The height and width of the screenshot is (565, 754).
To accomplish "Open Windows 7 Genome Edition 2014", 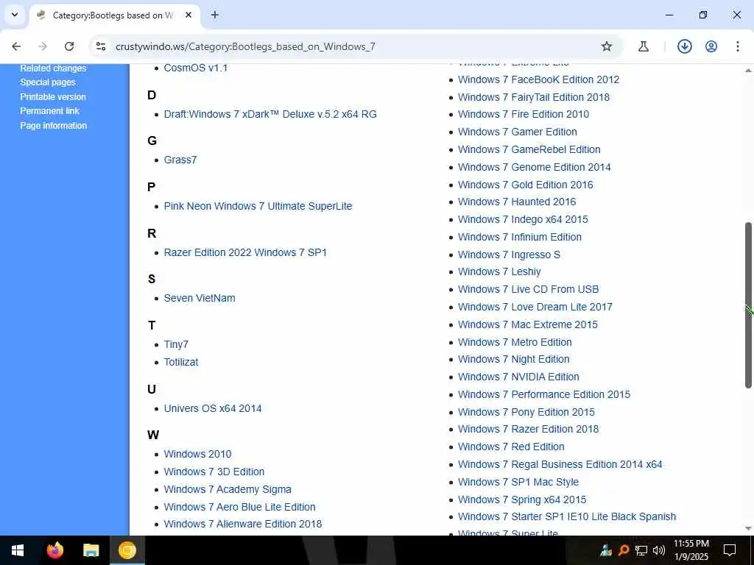I will pyautogui.click(x=535, y=167).
